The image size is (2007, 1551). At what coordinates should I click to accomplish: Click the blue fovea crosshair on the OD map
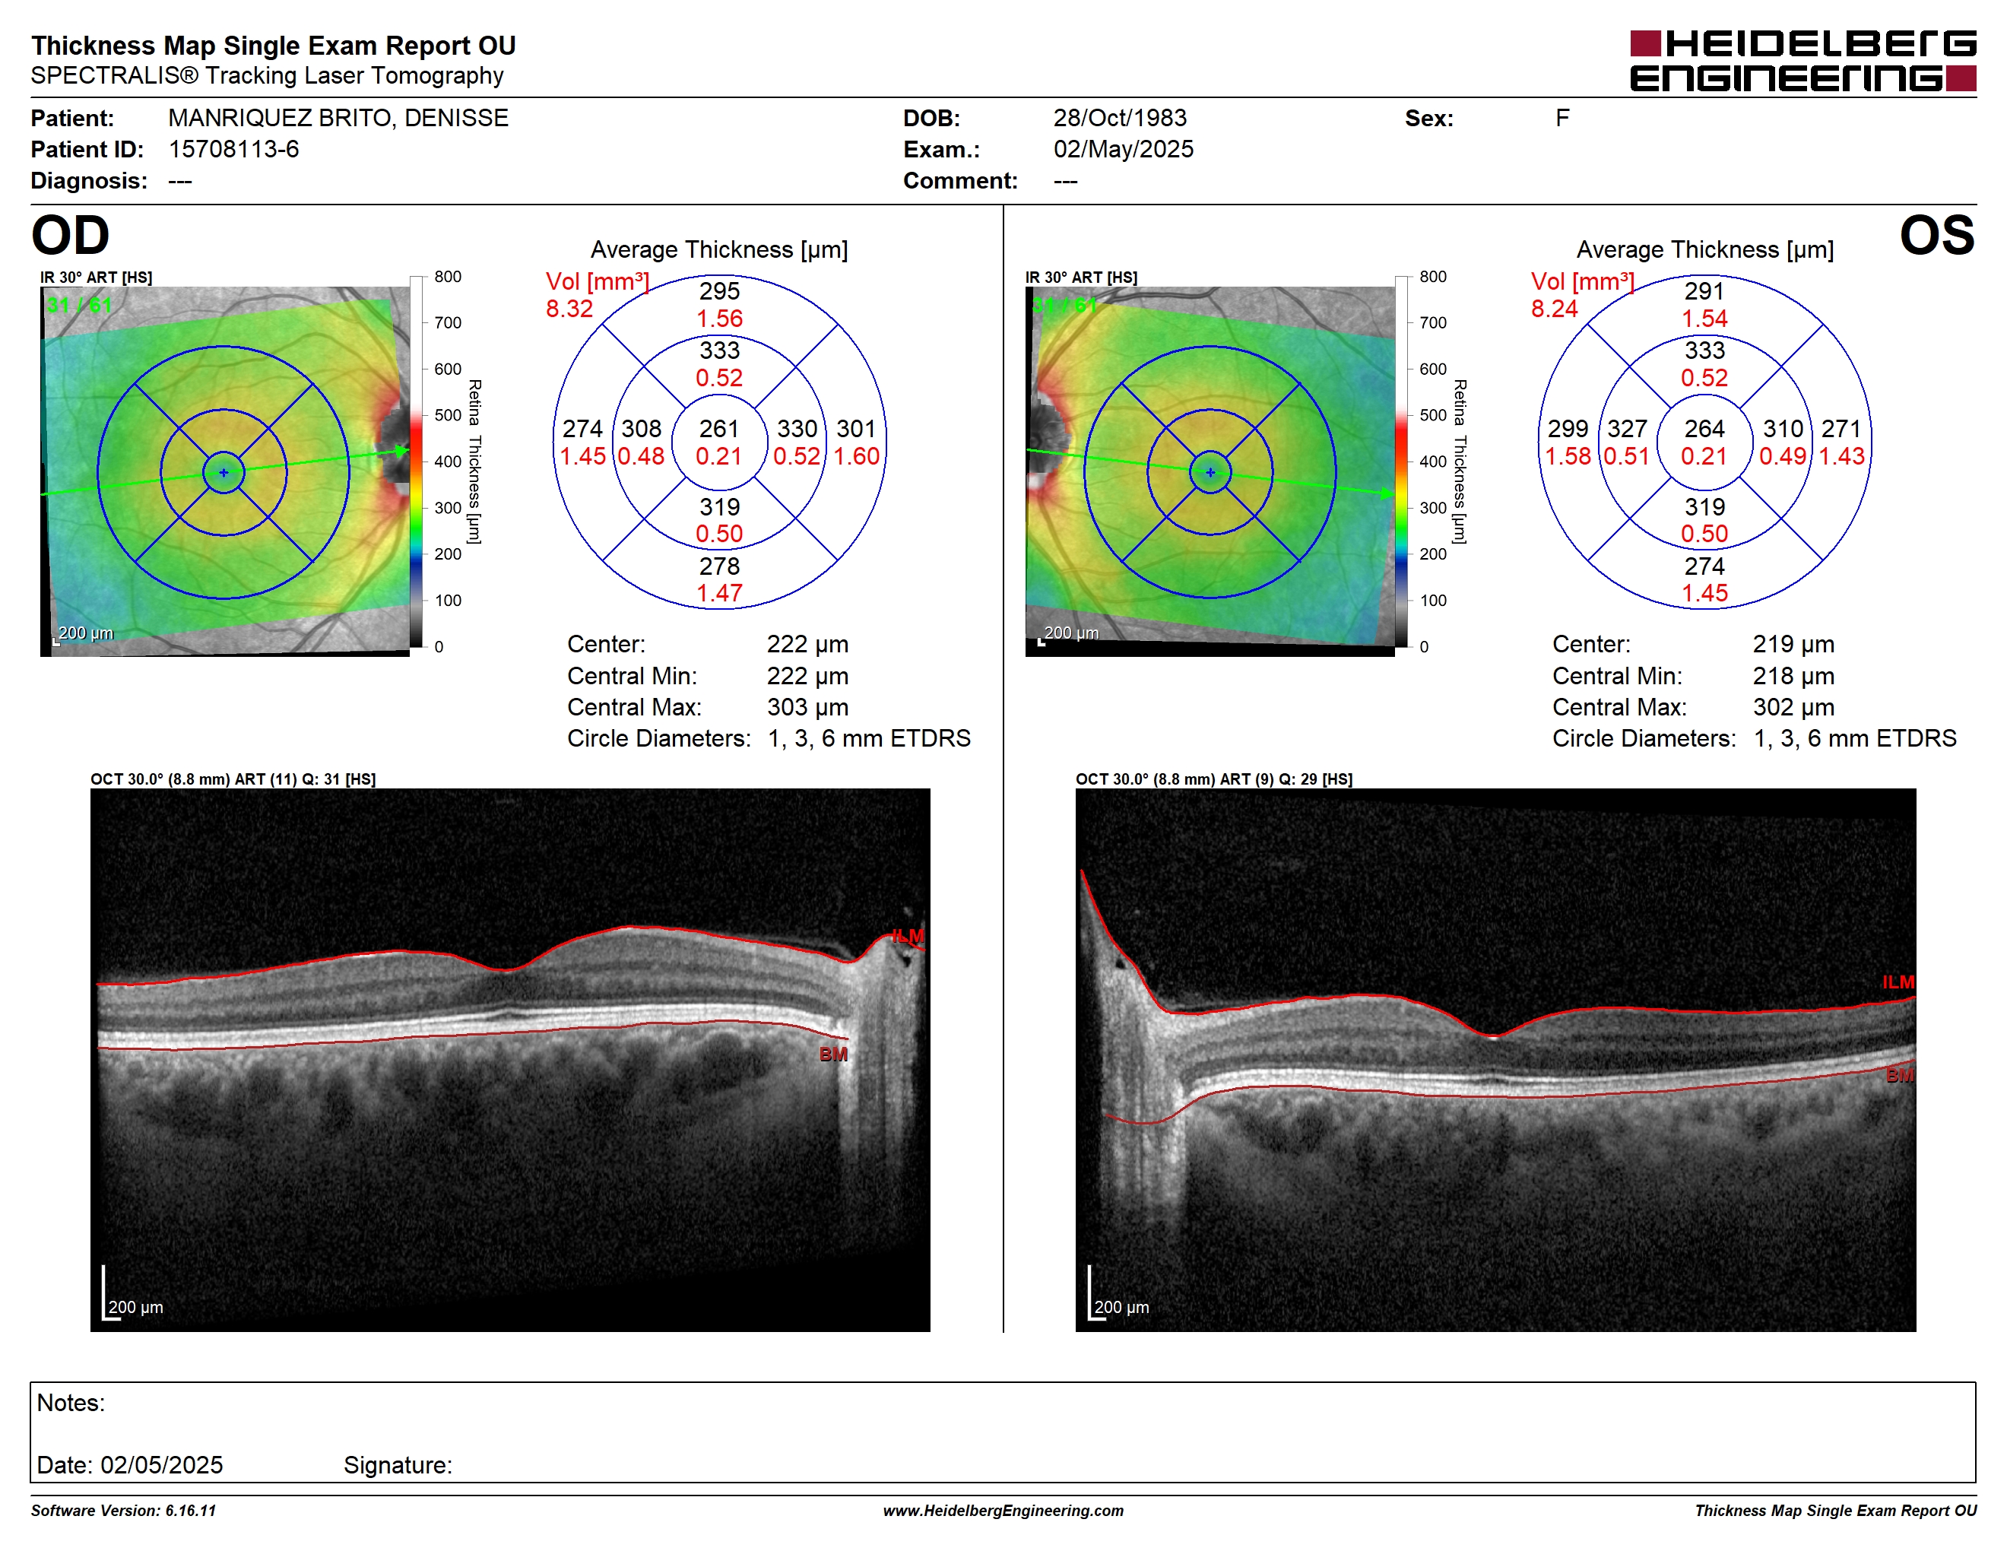click(x=224, y=472)
